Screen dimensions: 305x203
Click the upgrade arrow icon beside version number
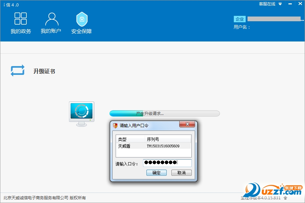tap(285, 198)
